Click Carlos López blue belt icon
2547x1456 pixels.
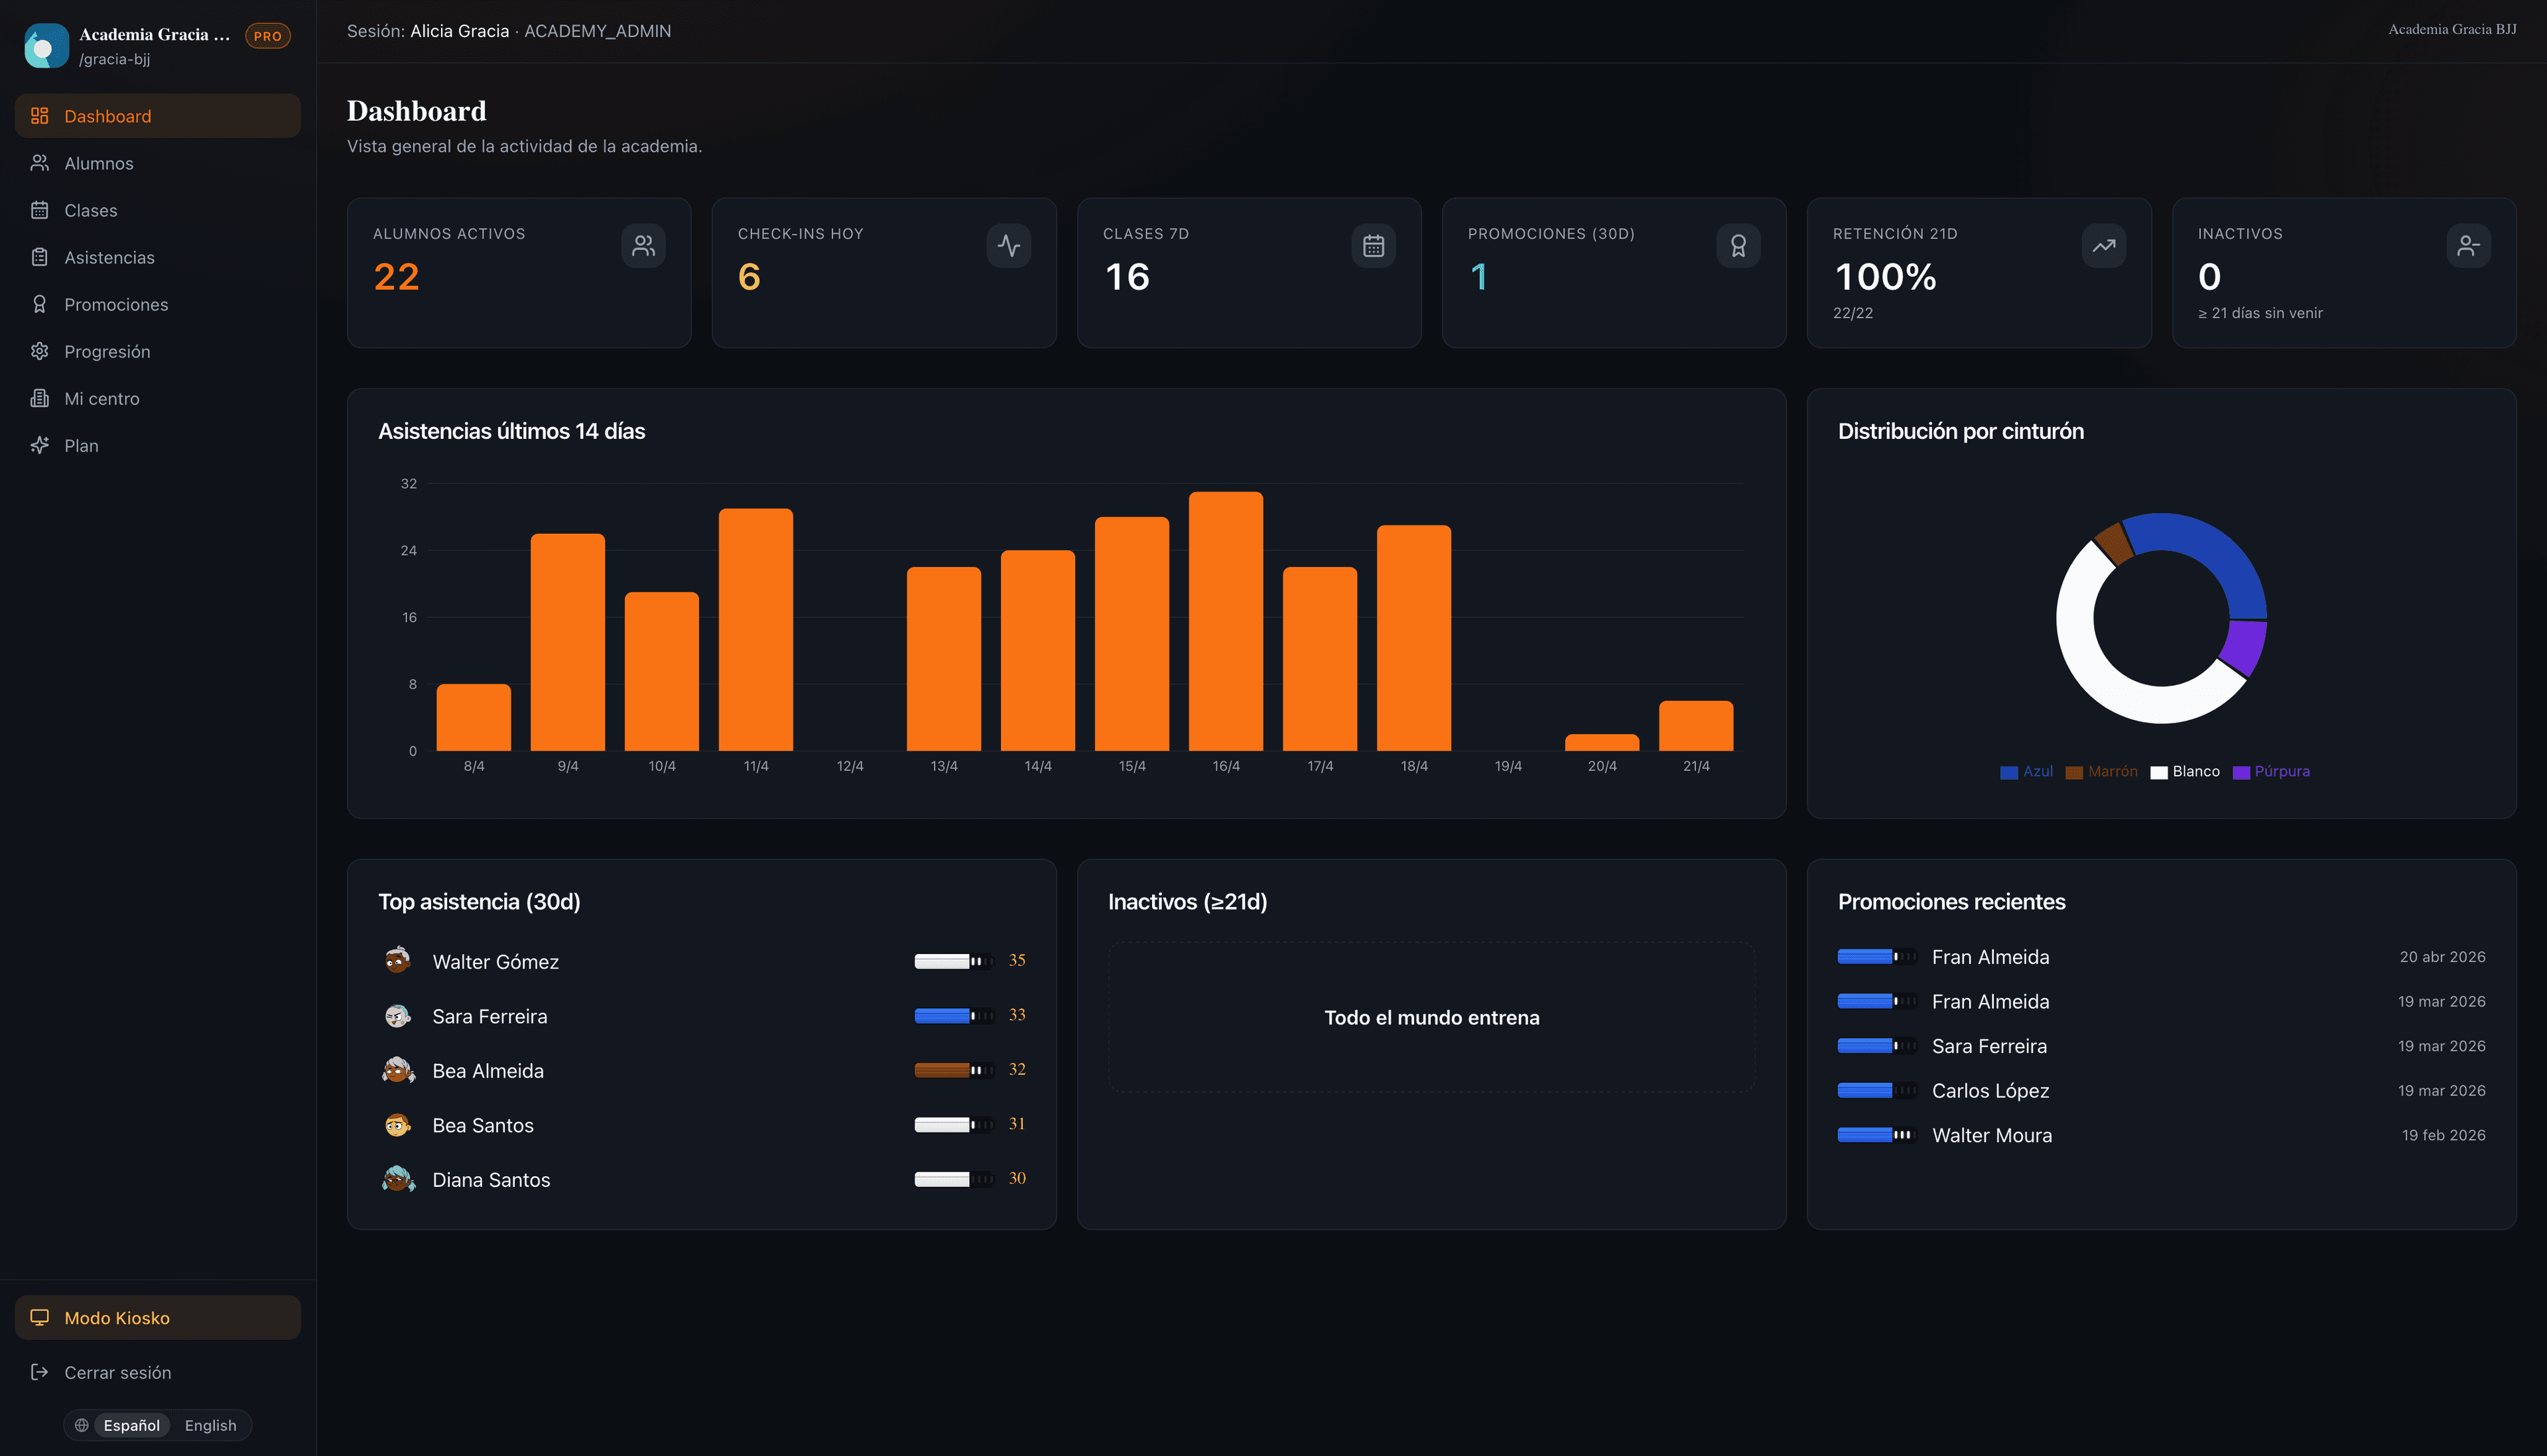(x=1876, y=1090)
